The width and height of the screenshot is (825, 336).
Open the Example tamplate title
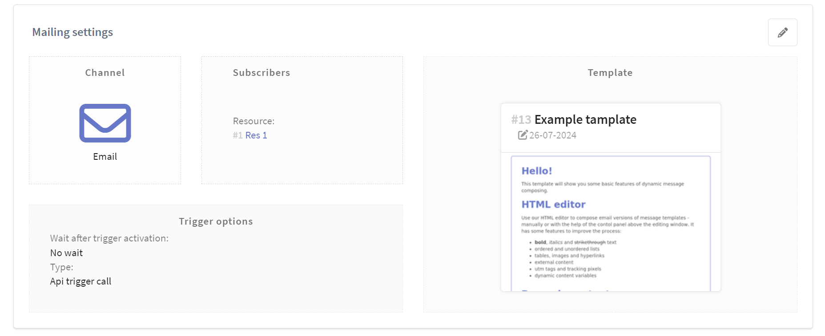pos(585,119)
